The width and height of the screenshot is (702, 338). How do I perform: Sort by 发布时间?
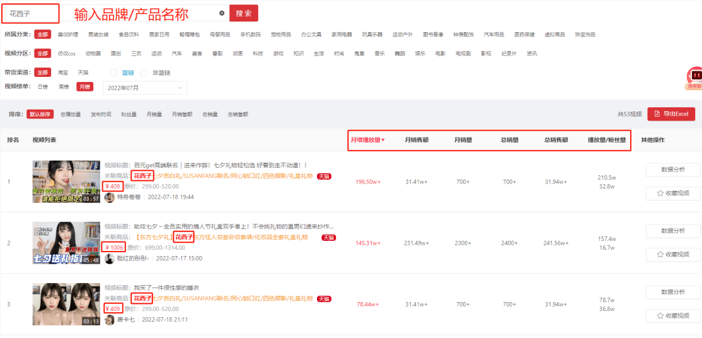pyautogui.click(x=101, y=114)
